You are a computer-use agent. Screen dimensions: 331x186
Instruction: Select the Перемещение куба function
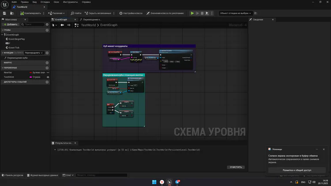(17, 58)
